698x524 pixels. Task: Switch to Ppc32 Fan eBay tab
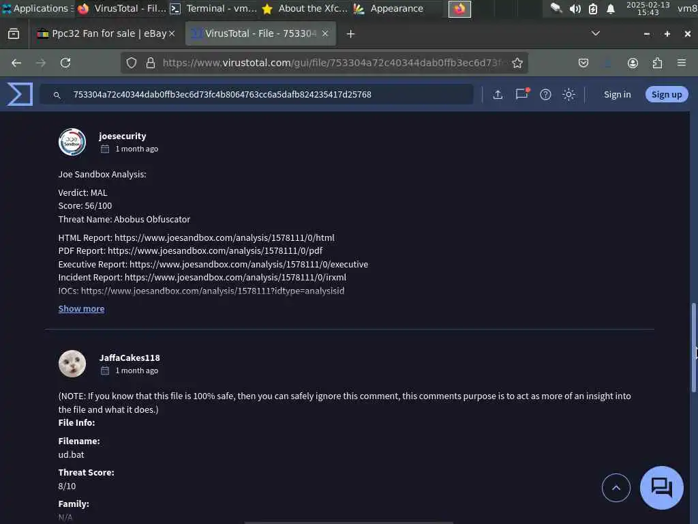[105, 33]
